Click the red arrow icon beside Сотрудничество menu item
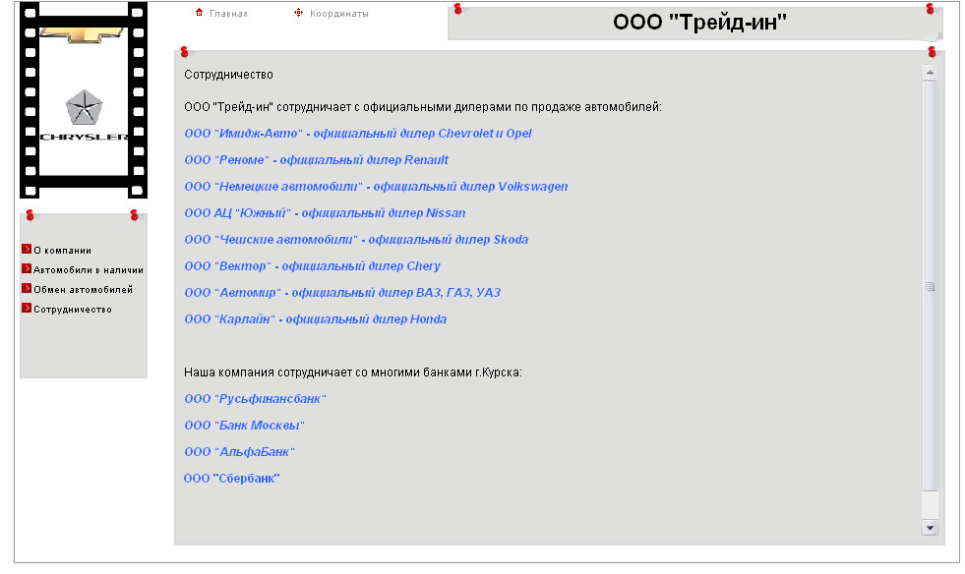The height and width of the screenshot is (574, 965). point(27,309)
